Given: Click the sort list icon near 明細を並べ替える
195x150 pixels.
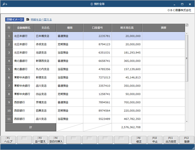Looking at the screenshot, I should [28, 20].
